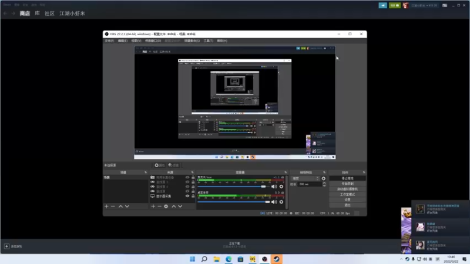The width and height of the screenshot is (470, 264).
Task: Open OBS File menu
Action: [x=109, y=40]
